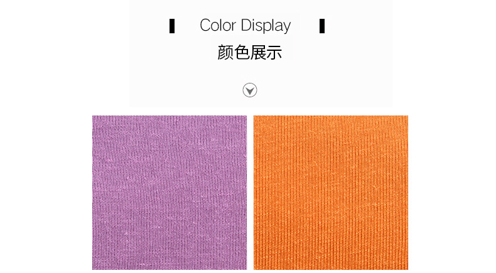Click the word "Display" in the heading
The height and width of the screenshot is (273, 496).
(x=266, y=26)
